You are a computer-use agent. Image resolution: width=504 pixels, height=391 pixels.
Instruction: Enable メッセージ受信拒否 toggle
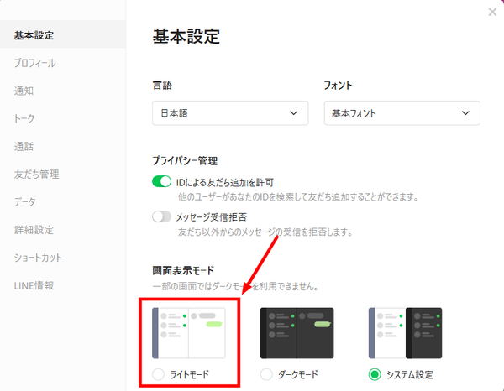tap(161, 216)
